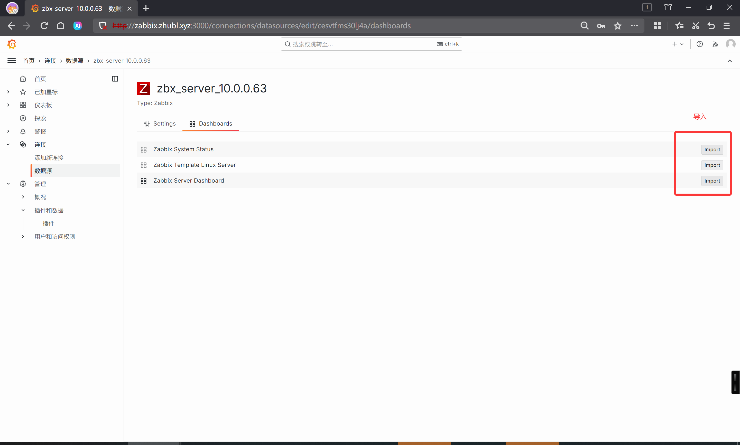
Task: Click the browser forward arrow
Action: tap(27, 26)
